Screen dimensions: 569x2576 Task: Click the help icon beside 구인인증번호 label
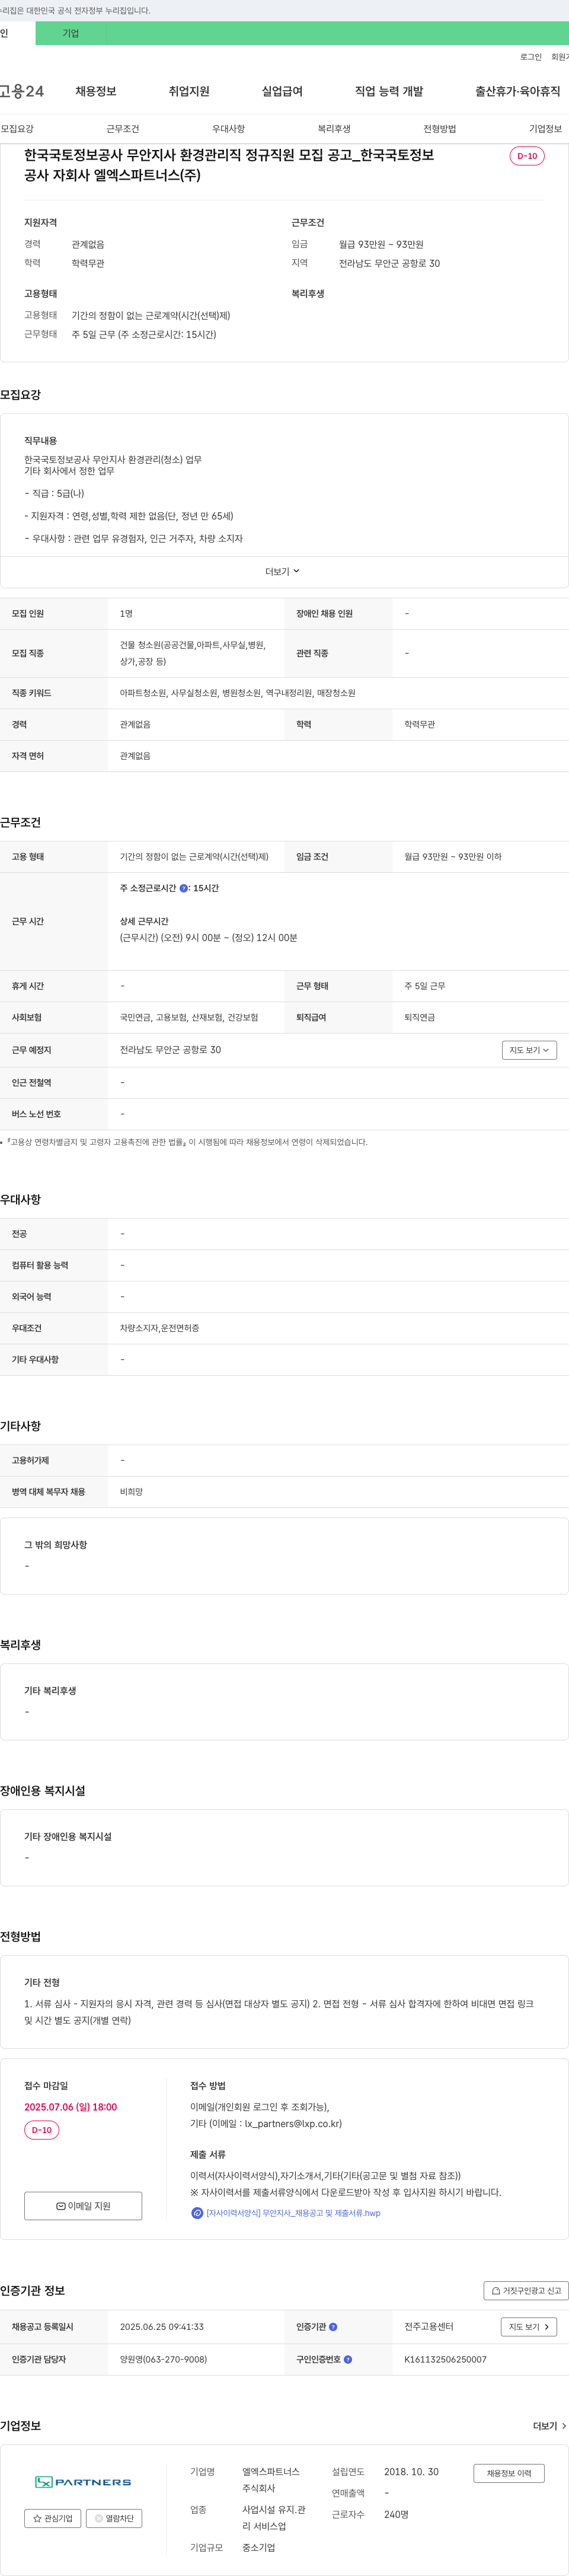coord(348,2359)
